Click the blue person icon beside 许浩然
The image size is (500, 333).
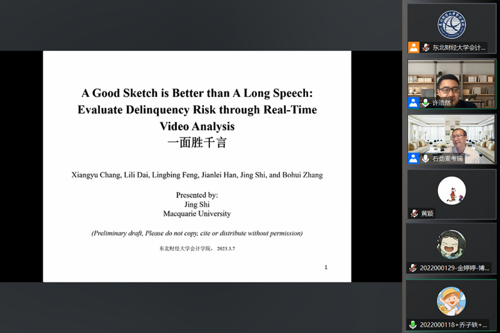click(x=414, y=102)
